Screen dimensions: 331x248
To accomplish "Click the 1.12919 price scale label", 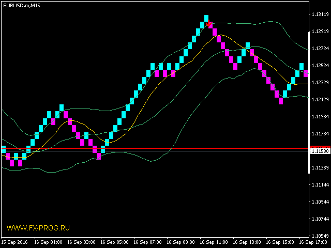I will (320, 32).
